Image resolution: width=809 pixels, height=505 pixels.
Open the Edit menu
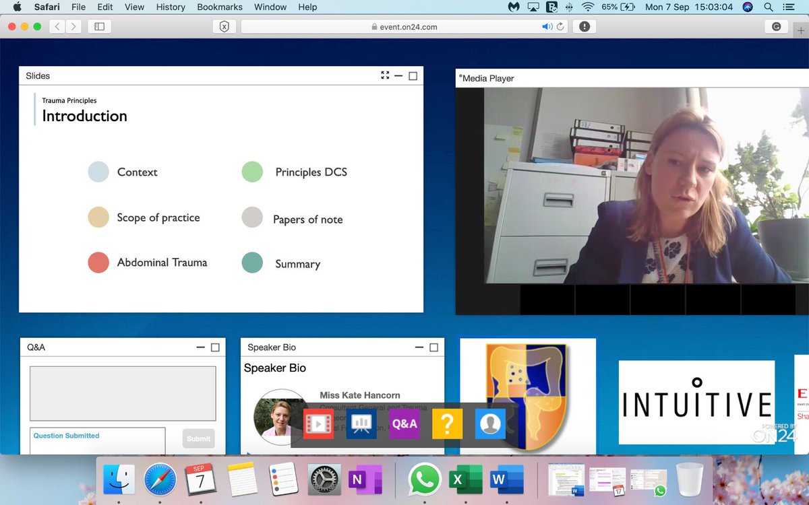point(104,7)
